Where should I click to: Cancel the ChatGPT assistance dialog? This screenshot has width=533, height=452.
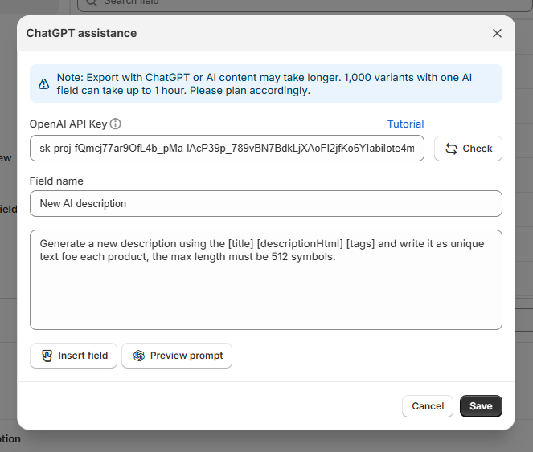tap(428, 406)
